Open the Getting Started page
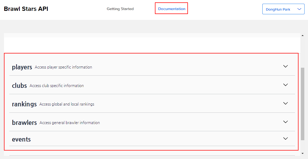Image resolution: width=308 pixels, height=159 pixels. pyautogui.click(x=120, y=9)
